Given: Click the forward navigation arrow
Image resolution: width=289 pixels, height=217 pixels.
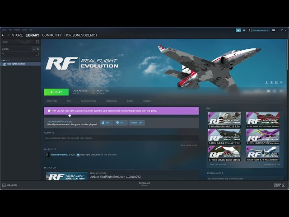Looking at the screenshot, I should point(8,35).
